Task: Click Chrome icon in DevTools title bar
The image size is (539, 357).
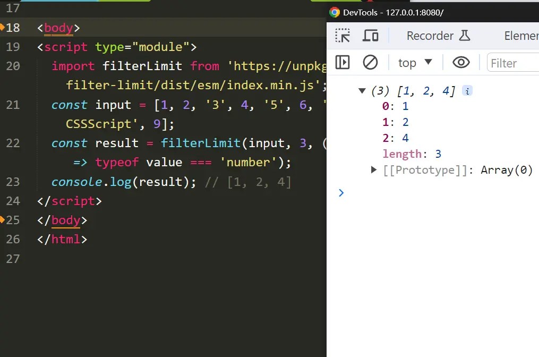Action: [x=335, y=12]
